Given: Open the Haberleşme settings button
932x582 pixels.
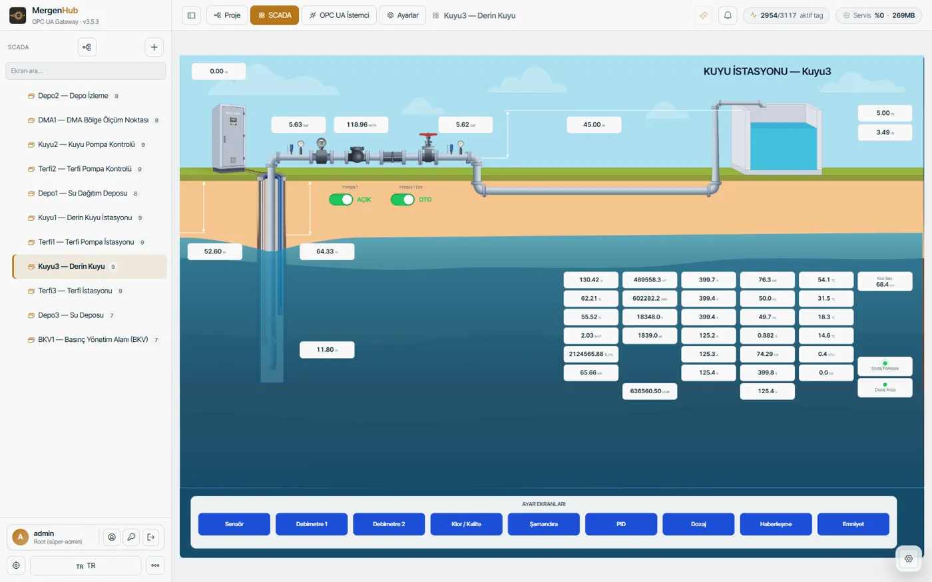Looking at the screenshot, I should (776, 524).
